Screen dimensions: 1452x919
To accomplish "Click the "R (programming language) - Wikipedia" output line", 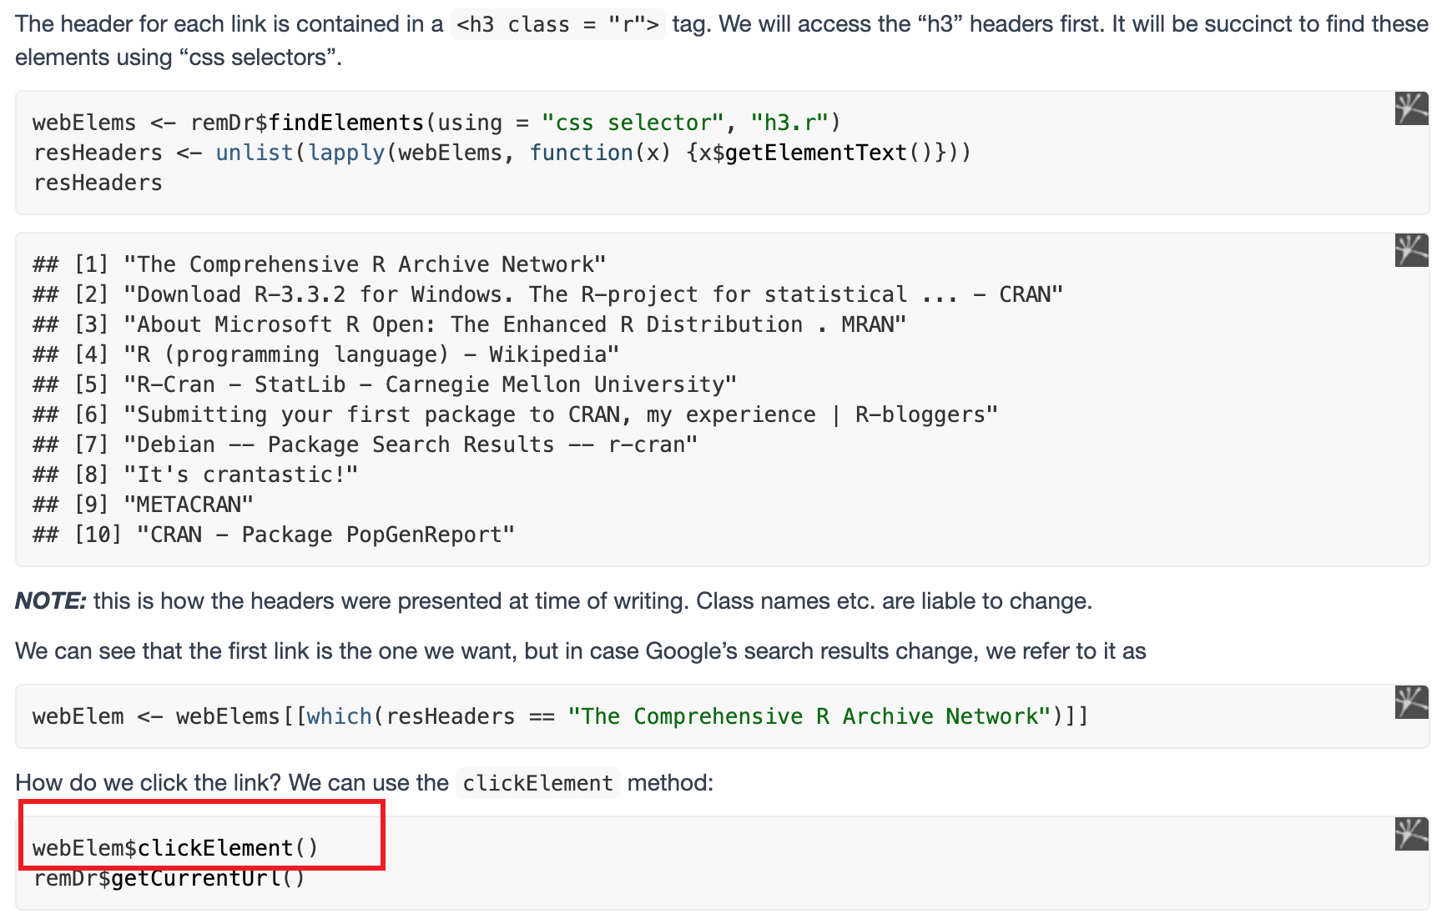I will click(326, 354).
